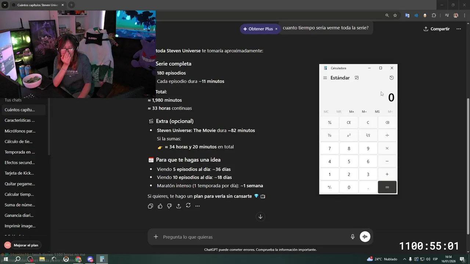This screenshot has width=470, height=264.
Task: Click digit 8 on calculator
Action: pyautogui.click(x=349, y=148)
